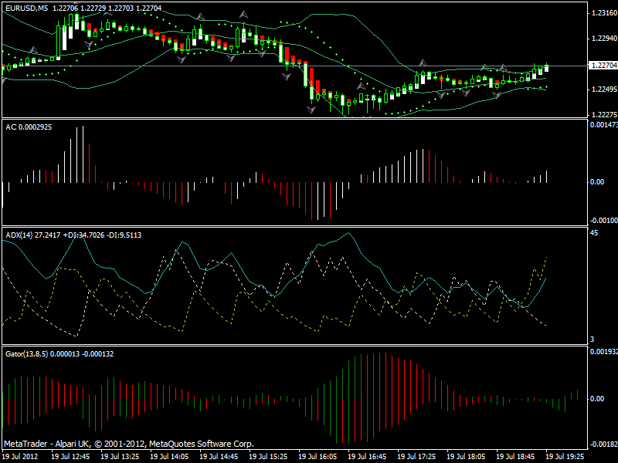Screen dimensions: 618x463
Task: Click the ADX scale value 45
Action: [594, 233]
